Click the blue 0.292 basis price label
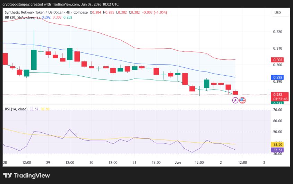Image resolution: width=293 pixels, height=184 pixels. 277,77
